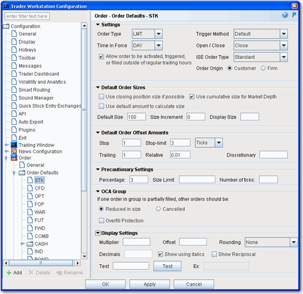Click the Cancel button
Image resolution: width=303 pixels, height=294 pixels.
[x=194, y=284]
